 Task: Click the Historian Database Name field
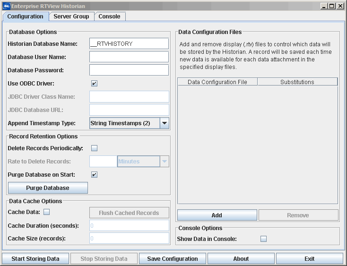point(129,43)
